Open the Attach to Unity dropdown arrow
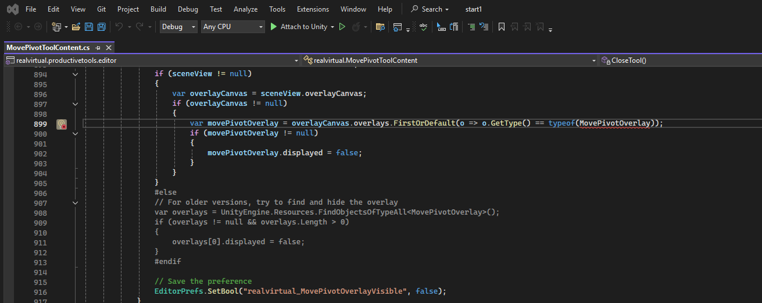Viewport: 762px width, 303px height. [332, 27]
